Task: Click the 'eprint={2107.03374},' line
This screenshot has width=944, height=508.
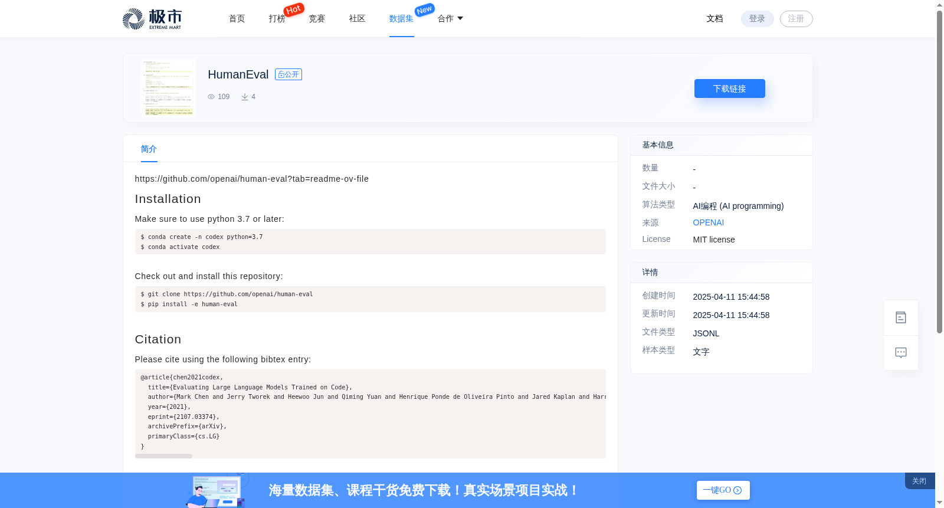Action: point(183,417)
